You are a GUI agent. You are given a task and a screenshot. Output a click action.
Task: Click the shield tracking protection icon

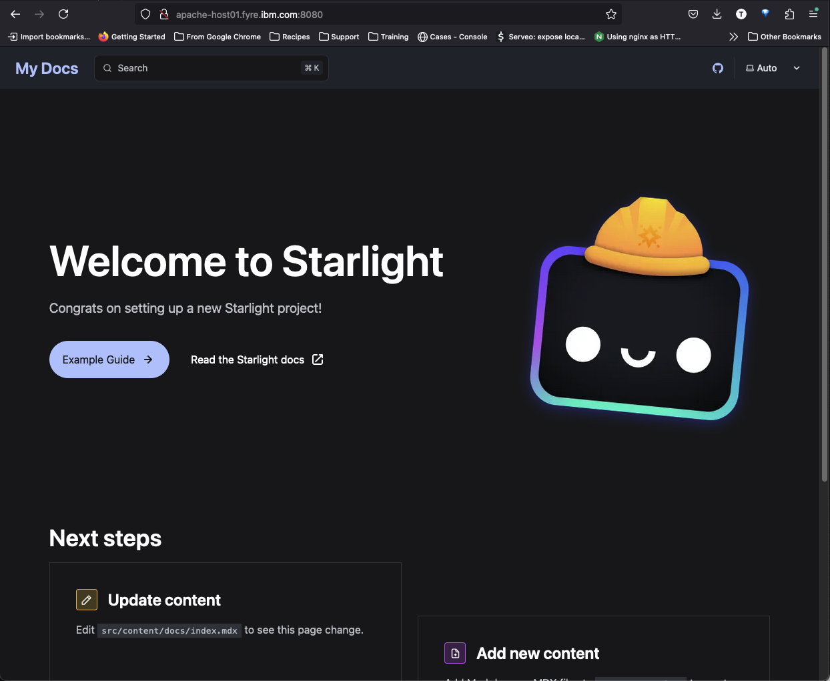pos(145,14)
